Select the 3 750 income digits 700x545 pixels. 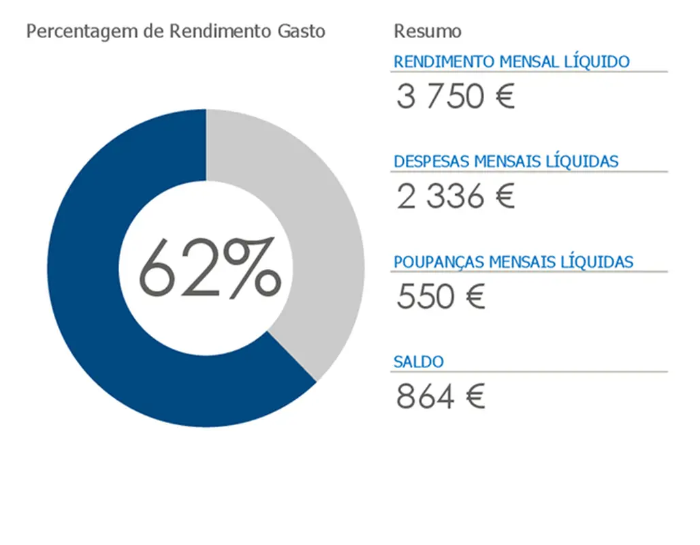(440, 97)
